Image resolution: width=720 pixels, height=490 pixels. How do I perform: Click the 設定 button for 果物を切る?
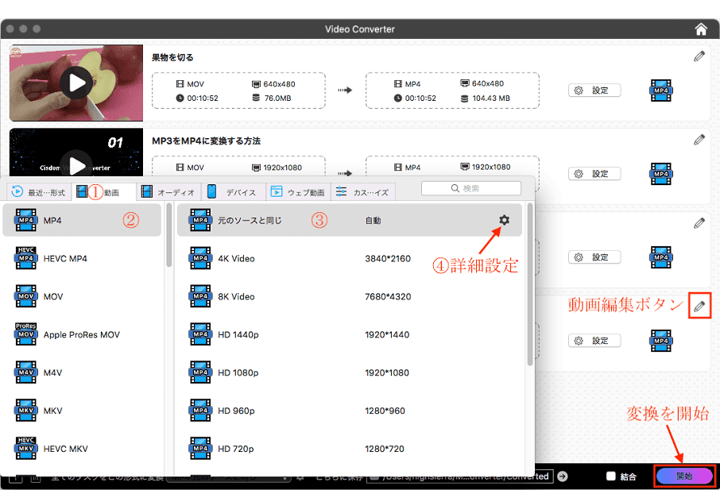[x=594, y=91]
